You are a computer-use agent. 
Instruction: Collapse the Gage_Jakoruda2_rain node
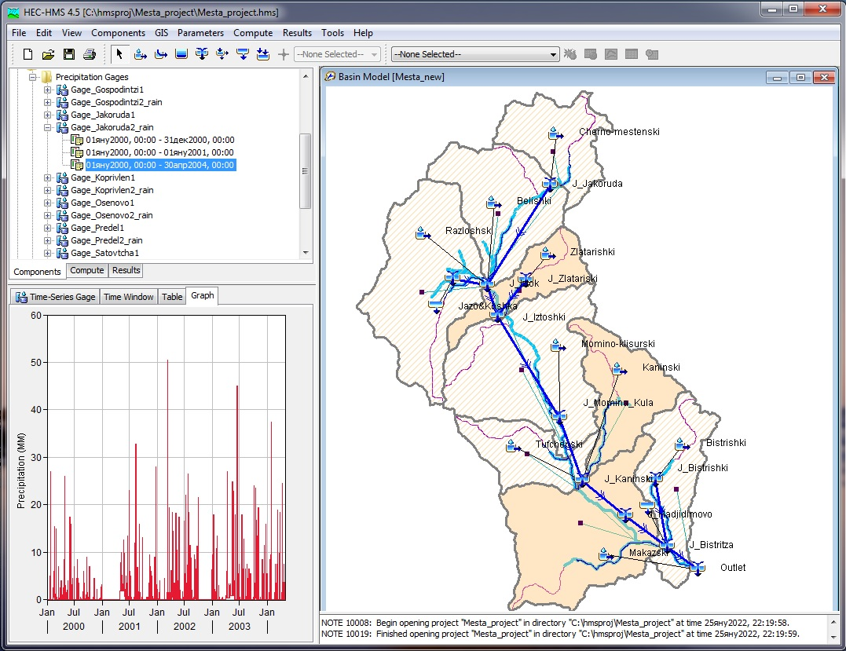tap(47, 127)
